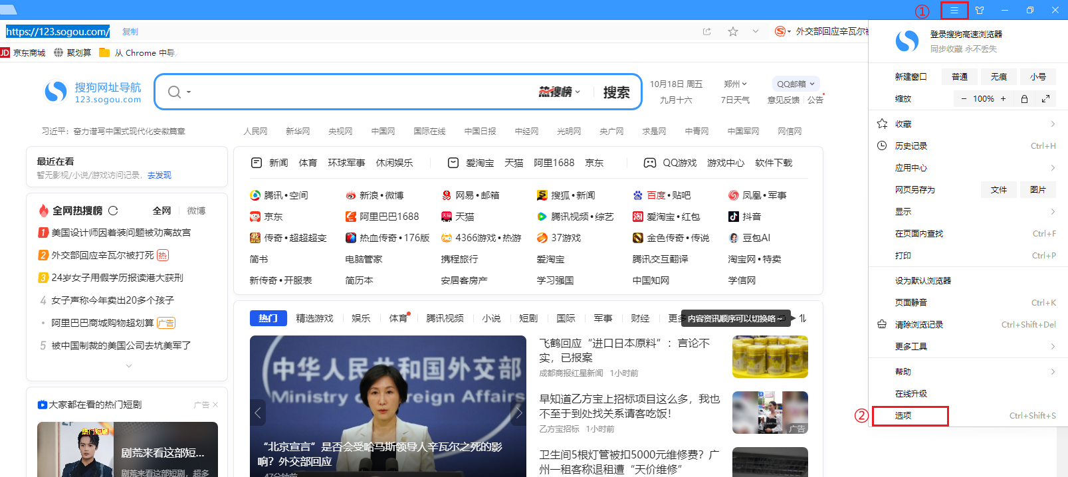Screen dimensions: 1068x477
Task: Open 37游戏 site shortcut
Action: click(559, 238)
